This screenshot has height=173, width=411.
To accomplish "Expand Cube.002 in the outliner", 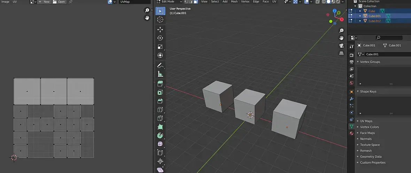I will (360, 21).
